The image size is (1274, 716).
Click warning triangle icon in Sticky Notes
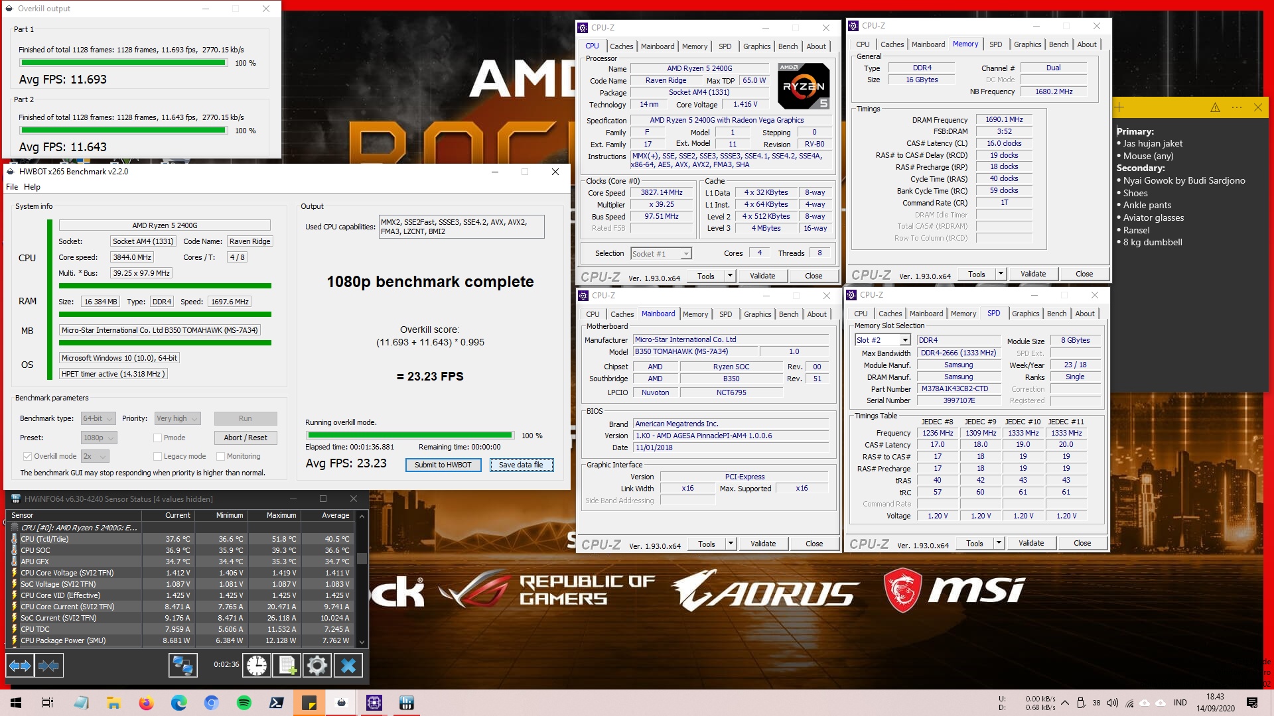click(x=1215, y=107)
